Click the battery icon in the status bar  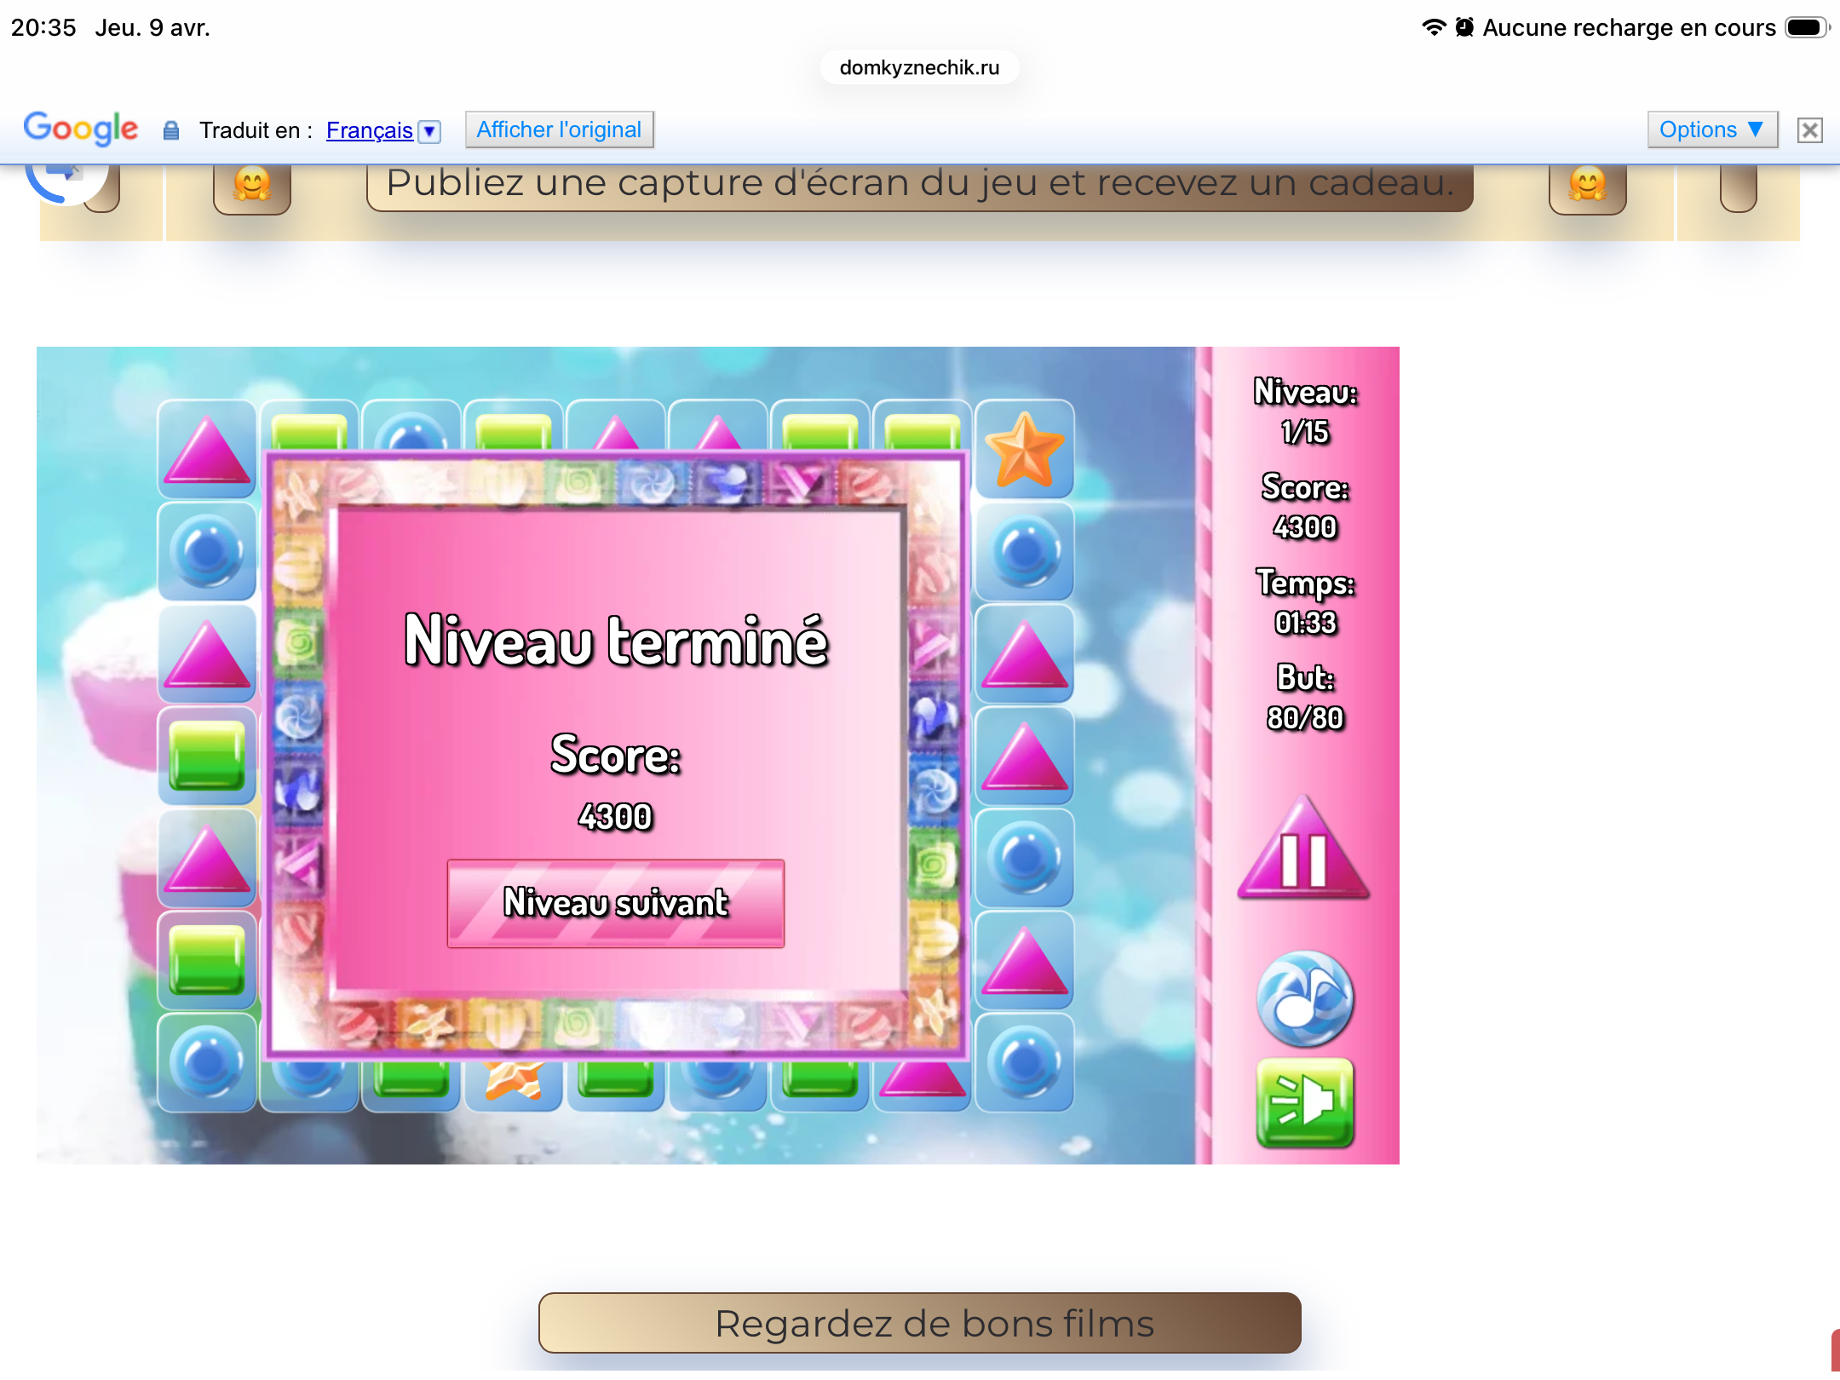[x=1806, y=28]
